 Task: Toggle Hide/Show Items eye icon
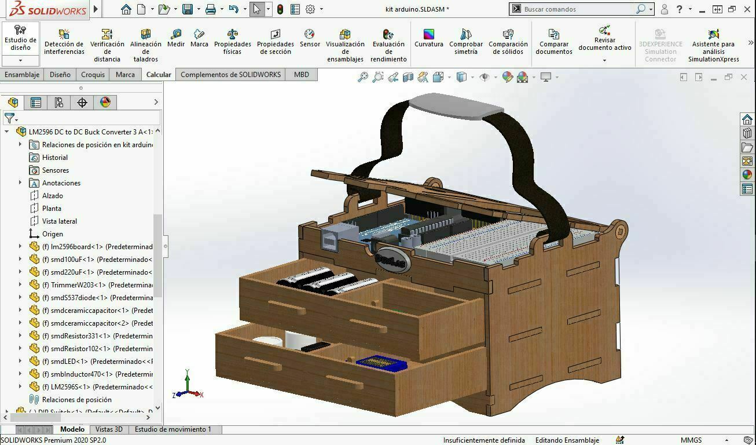click(x=484, y=77)
